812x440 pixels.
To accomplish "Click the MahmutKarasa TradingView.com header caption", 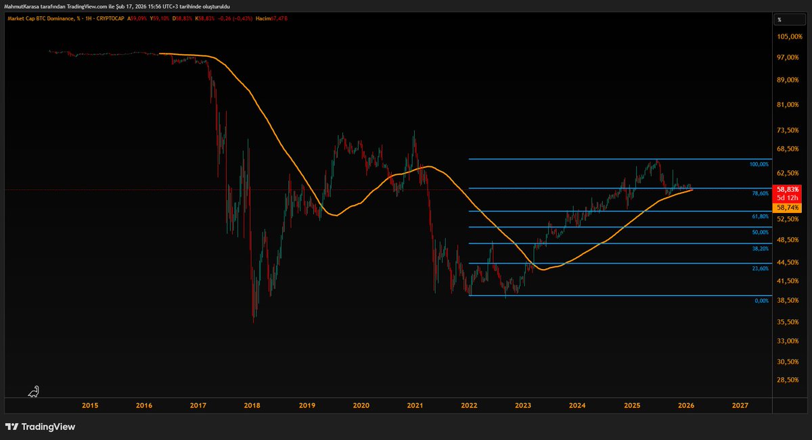I will pos(116,6).
